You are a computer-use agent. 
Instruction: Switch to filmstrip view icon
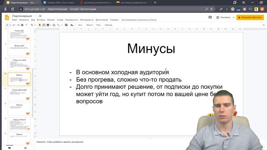[x=10, y=148]
